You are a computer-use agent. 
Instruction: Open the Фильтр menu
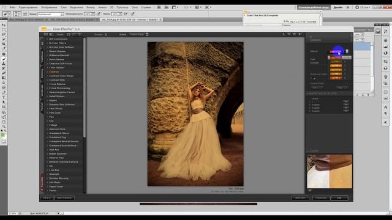(91, 7)
